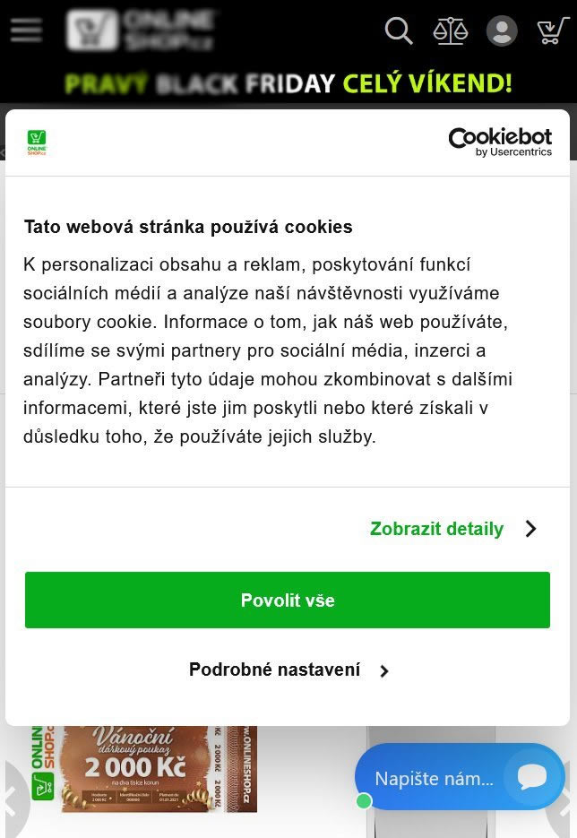
Task: Click the arrow beside Podrobné nastavení
Action: pos(383,670)
